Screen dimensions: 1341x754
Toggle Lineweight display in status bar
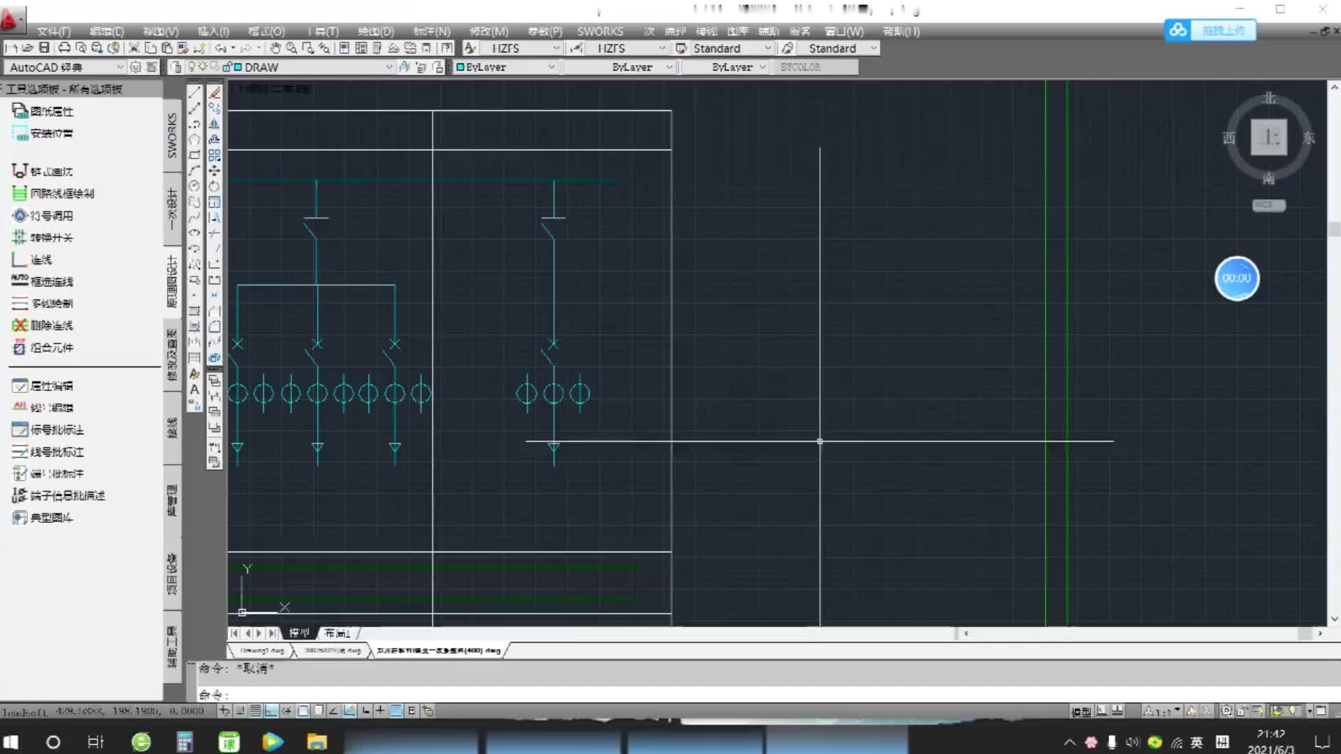[380, 711]
